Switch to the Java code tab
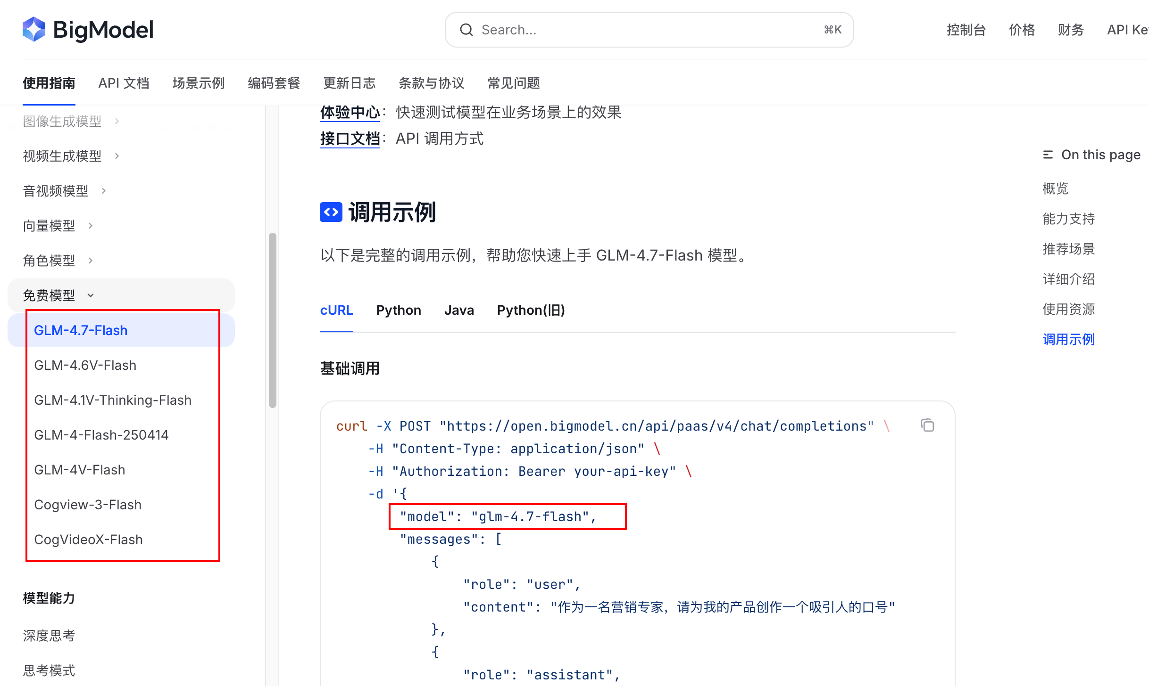The height and width of the screenshot is (686, 1149). click(x=458, y=310)
